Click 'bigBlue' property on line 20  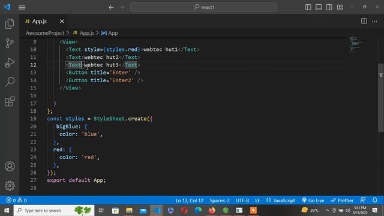click(x=67, y=127)
